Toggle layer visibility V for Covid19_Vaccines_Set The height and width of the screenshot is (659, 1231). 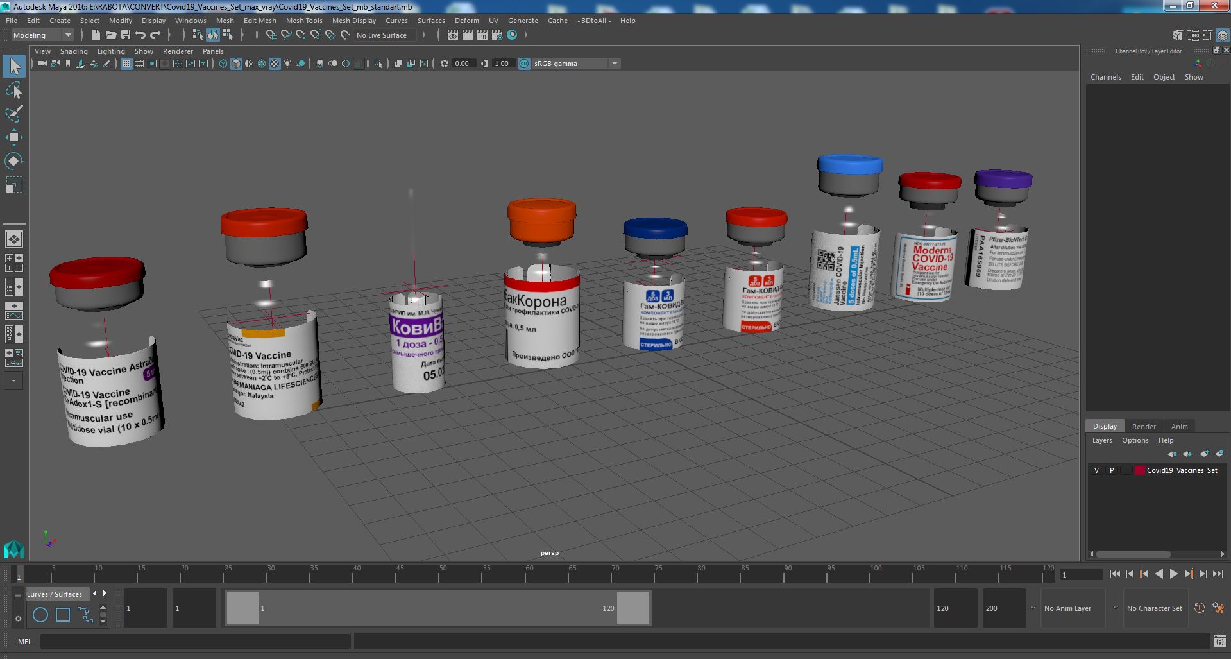click(1097, 470)
